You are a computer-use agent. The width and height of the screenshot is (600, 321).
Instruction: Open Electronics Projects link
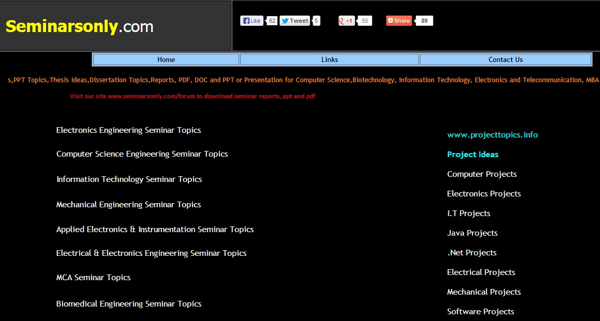click(484, 194)
